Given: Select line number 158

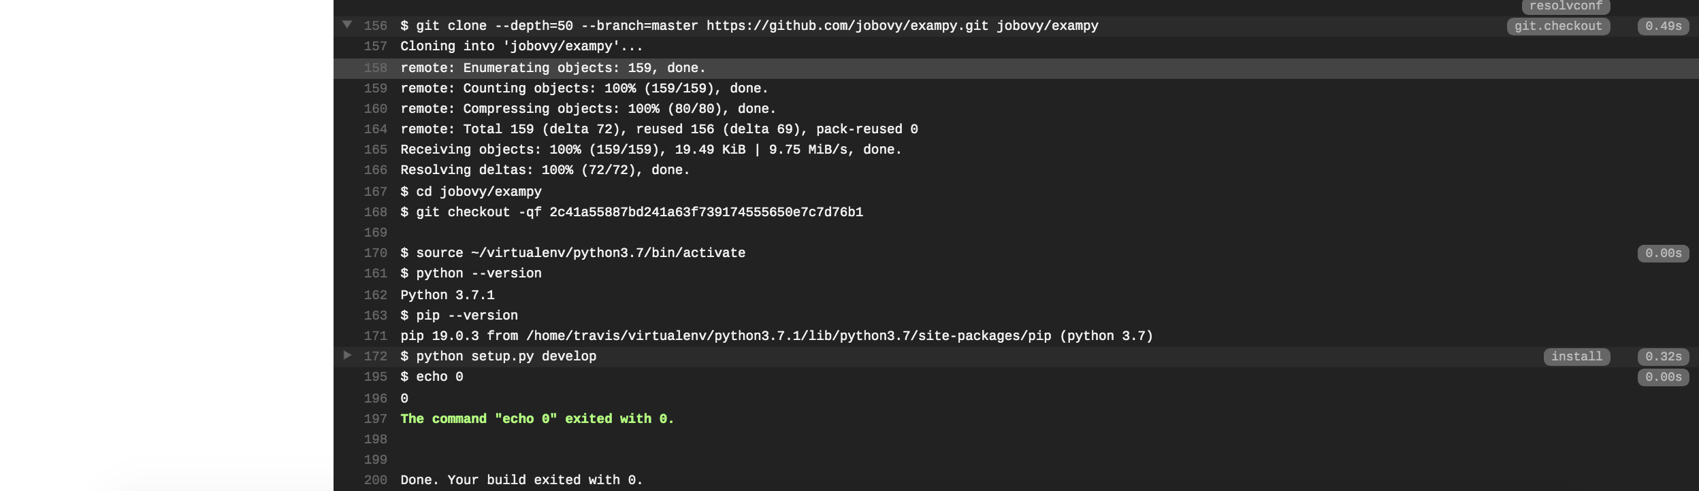Looking at the screenshot, I should pyautogui.click(x=375, y=68).
